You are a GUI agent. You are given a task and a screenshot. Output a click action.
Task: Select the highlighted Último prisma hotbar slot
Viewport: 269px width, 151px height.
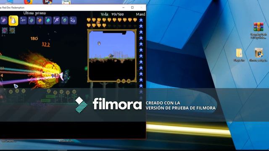(13, 21)
